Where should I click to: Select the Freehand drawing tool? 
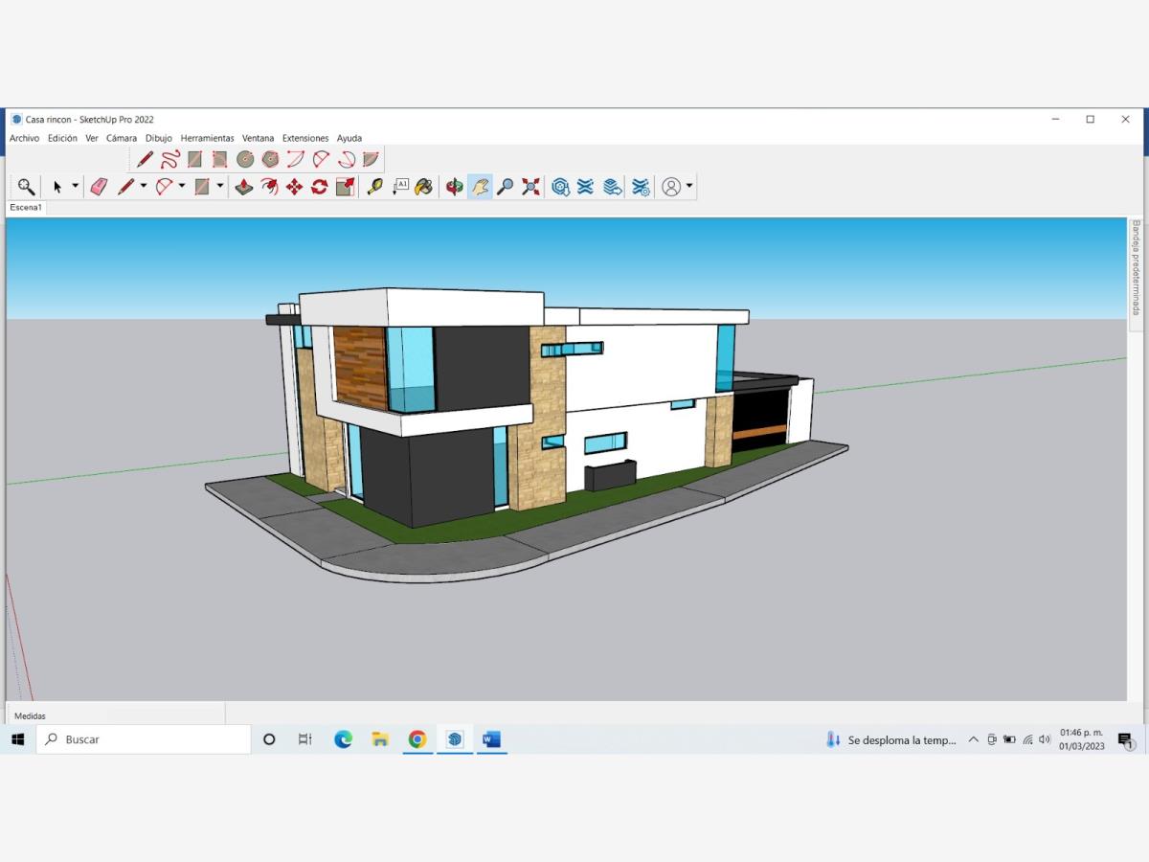pos(169,159)
